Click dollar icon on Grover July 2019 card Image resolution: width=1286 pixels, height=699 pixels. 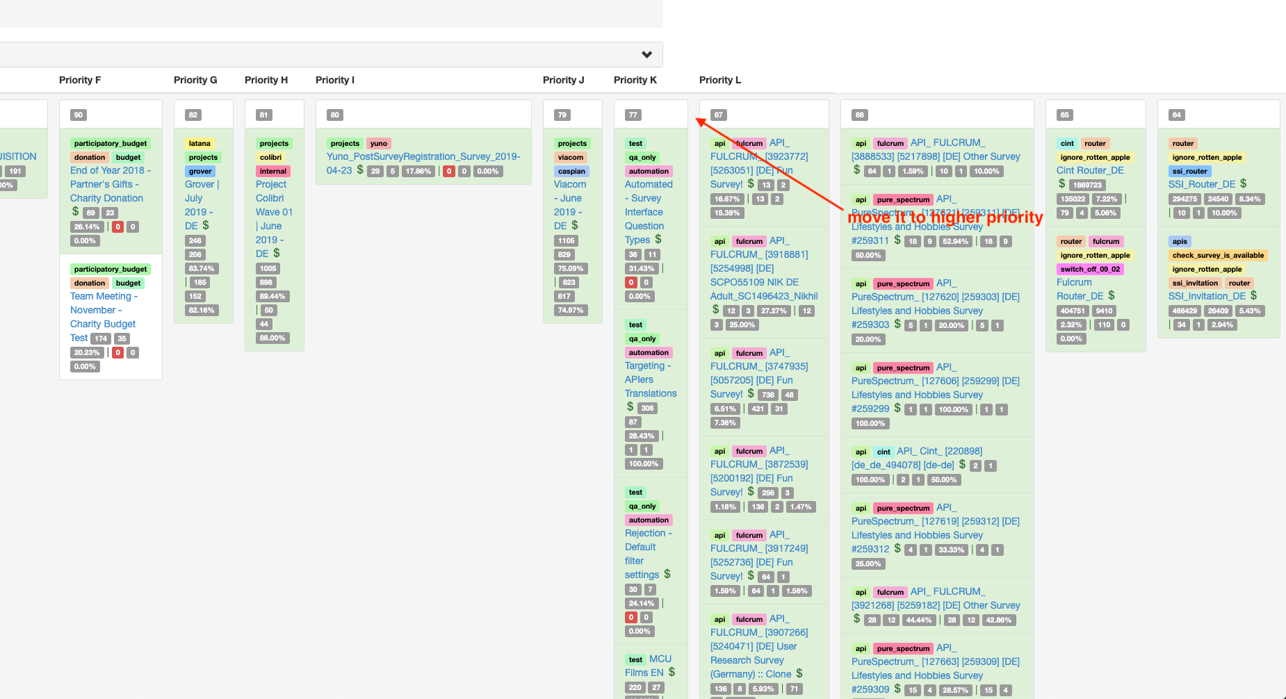click(x=206, y=225)
